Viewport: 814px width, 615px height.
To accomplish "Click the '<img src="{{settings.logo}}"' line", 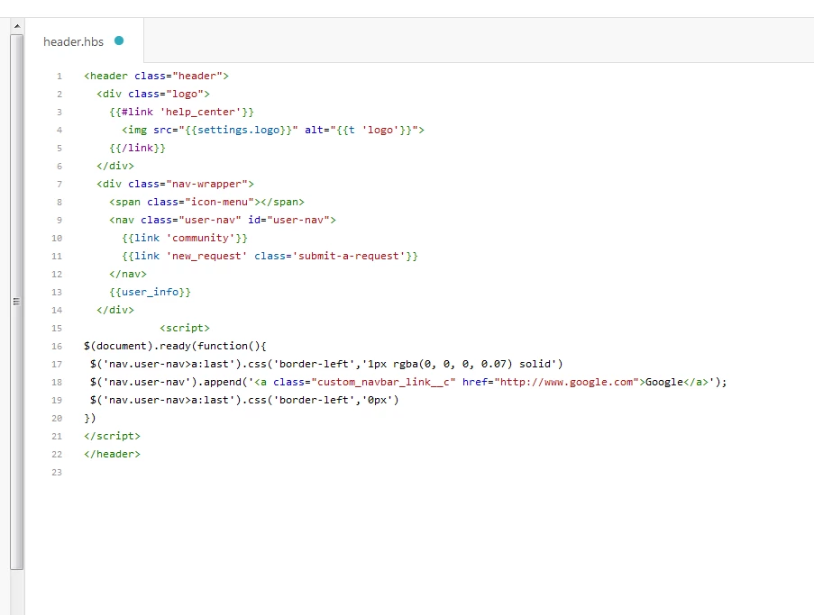I will pyautogui.click(x=273, y=130).
